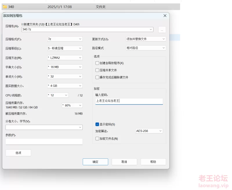232x190 pixels.
Task: Click the 340.7z archive name field
Action: click(87, 30)
